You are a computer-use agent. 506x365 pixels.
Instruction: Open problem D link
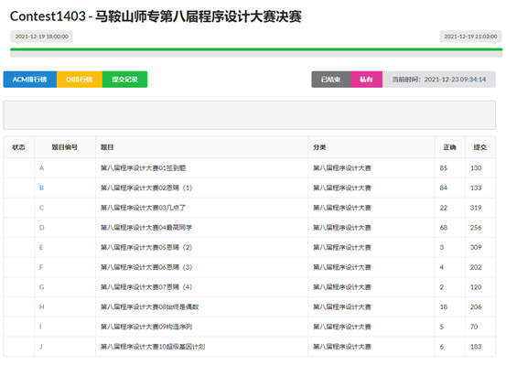[41, 228]
